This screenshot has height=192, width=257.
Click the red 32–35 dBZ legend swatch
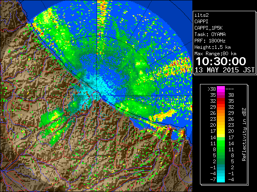(221, 101)
